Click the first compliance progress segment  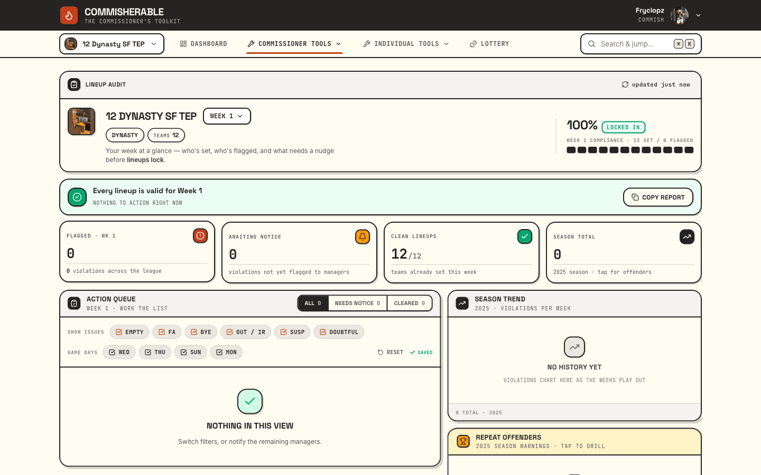pos(571,150)
